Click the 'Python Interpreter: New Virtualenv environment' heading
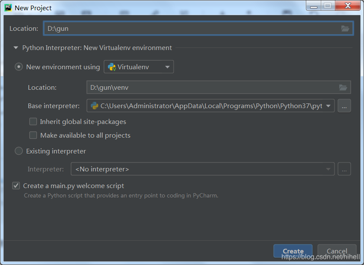 click(97, 48)
